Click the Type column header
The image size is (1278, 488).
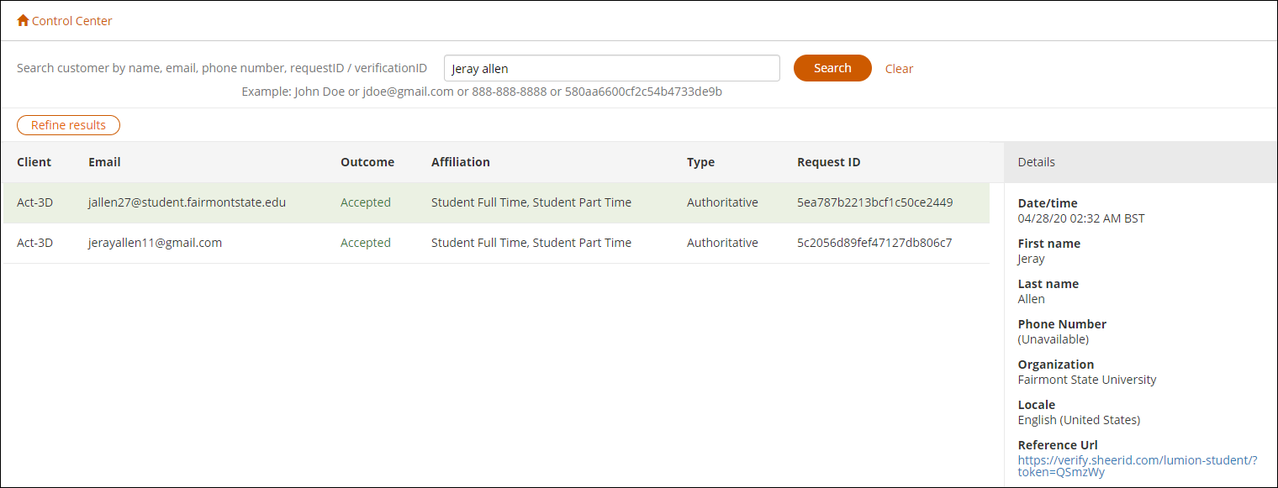700,162
